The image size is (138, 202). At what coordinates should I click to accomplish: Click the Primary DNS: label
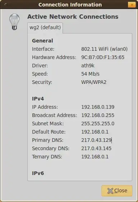[x=47, y=140]
